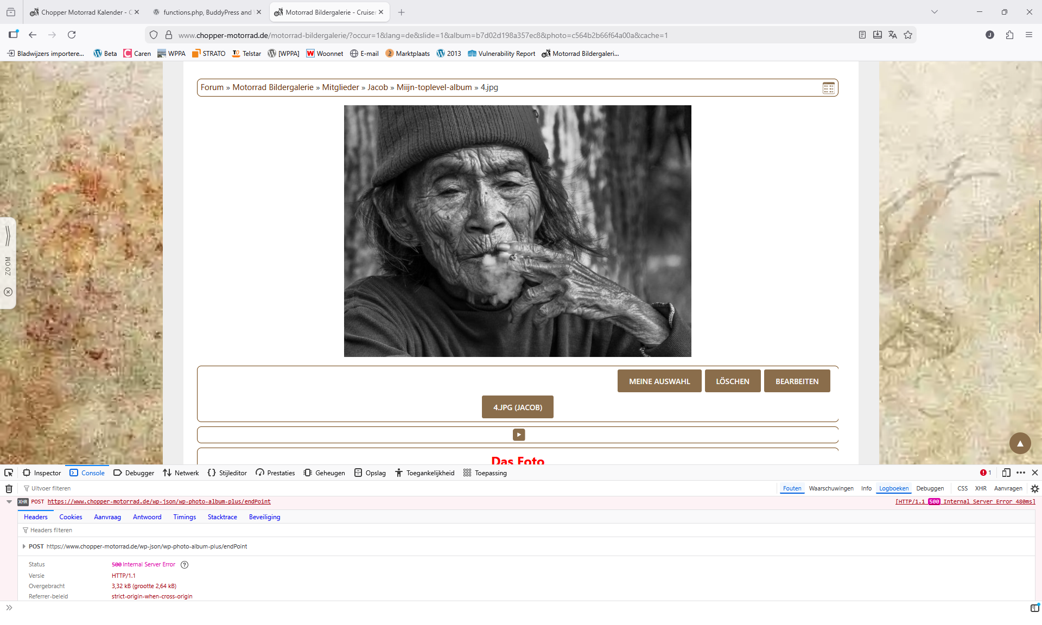Click the scroll-to-top arrow button

point(1020,443)
